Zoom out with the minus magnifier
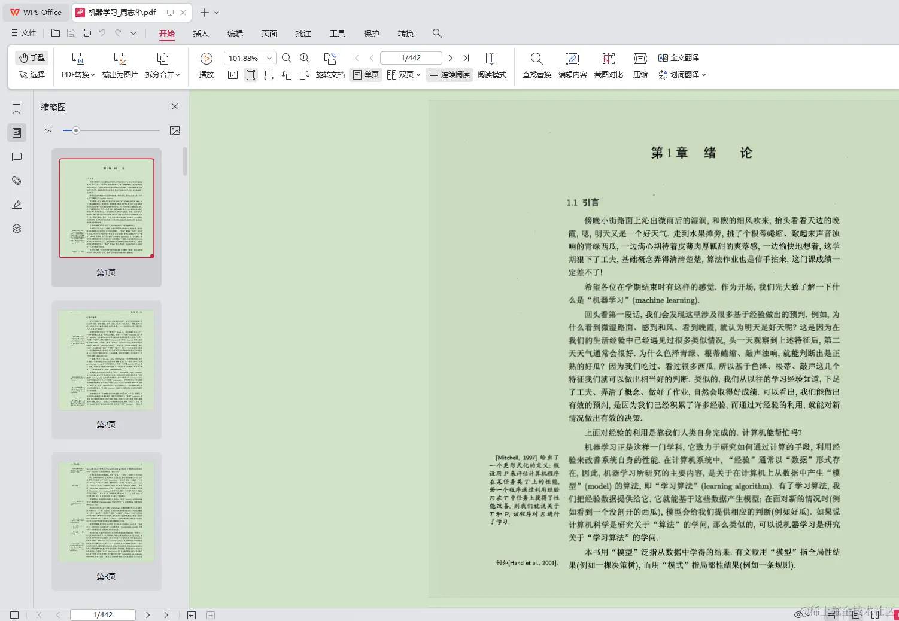 [x=287, y=58]
